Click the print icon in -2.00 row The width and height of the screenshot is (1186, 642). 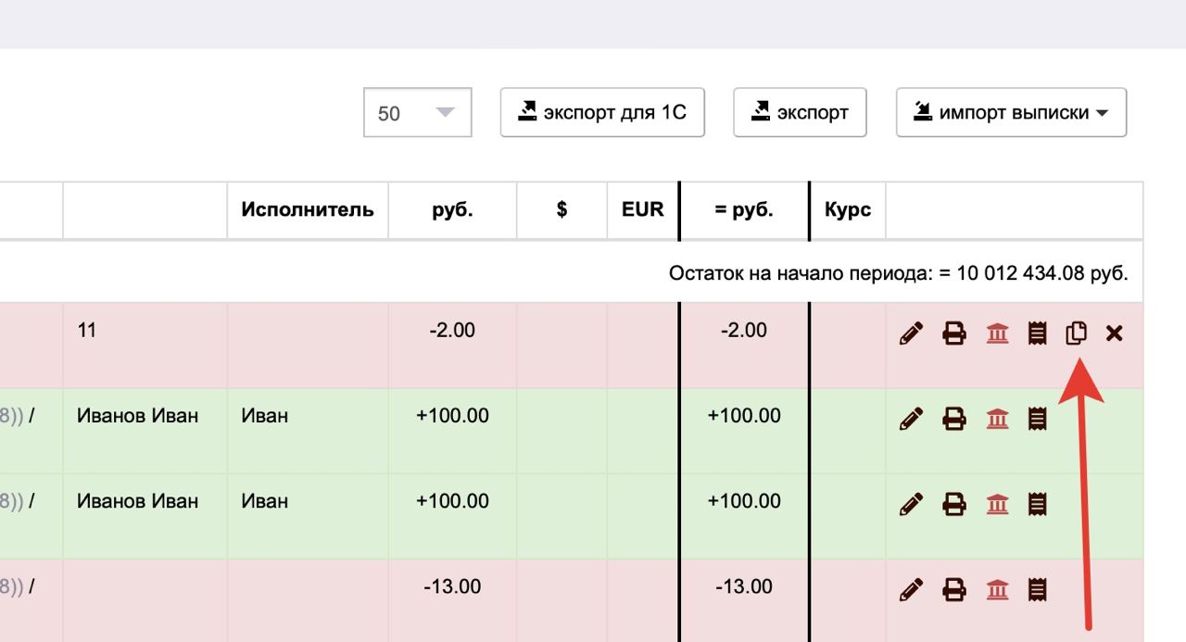point(954,334)
